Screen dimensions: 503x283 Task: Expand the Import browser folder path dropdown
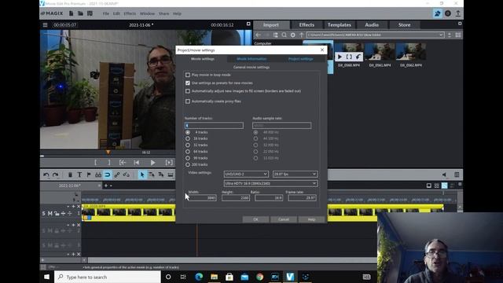(441, 35)
